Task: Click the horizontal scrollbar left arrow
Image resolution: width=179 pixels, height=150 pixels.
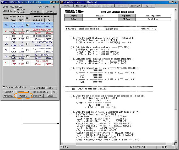Action: [62, 144]
